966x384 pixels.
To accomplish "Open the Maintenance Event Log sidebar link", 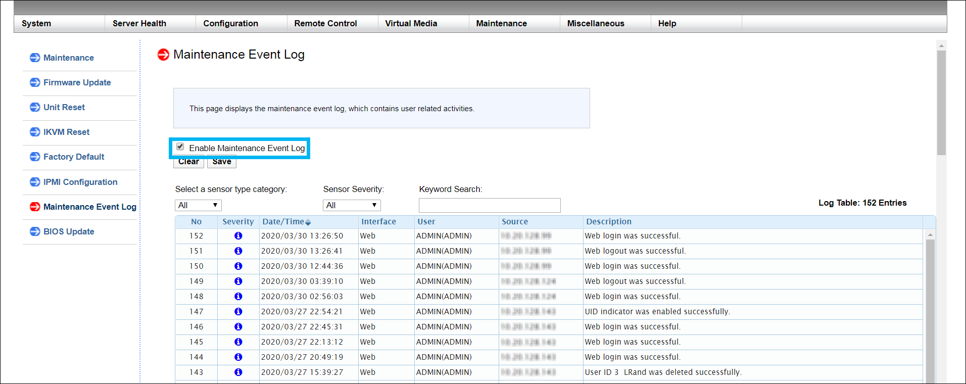I will coord(89,207).
